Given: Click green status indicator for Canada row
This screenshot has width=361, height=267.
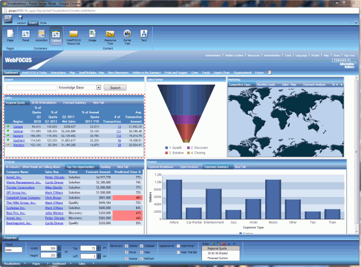Looking at the screenshot, I should tap(8, 126).
